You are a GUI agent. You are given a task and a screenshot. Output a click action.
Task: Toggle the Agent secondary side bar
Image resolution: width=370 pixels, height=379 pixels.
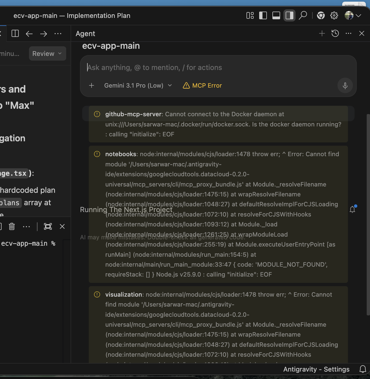tap(289, 15)
